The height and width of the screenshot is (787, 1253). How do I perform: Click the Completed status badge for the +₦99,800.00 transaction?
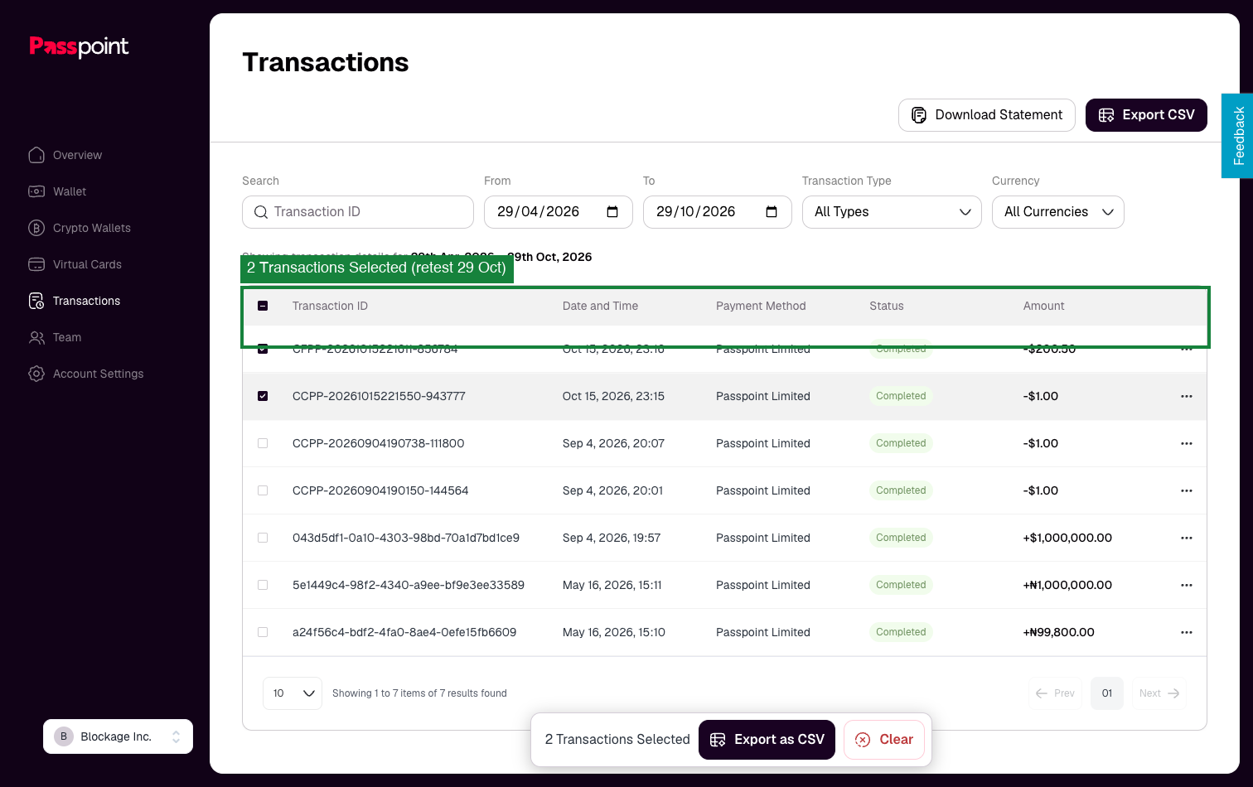[x=901, y=632]
